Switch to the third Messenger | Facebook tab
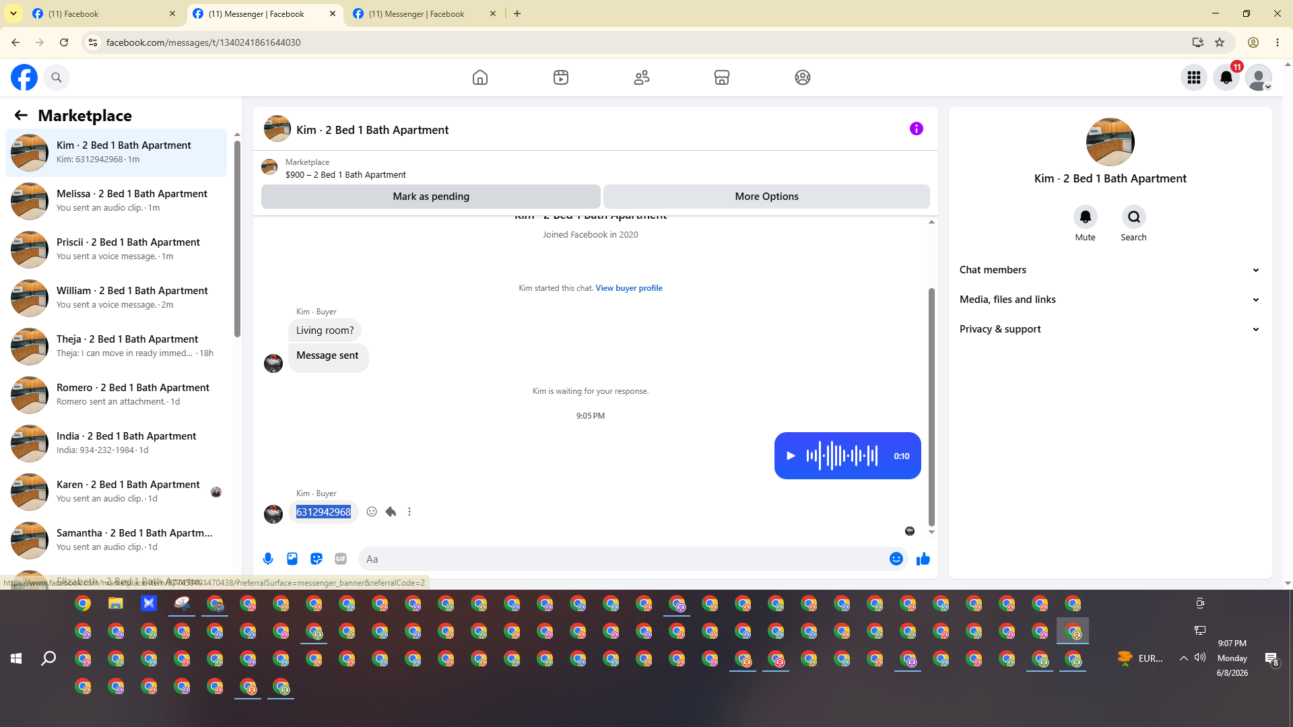This screenshot has height=727, width=1293. pyautogui.click(x=425, y=13)
